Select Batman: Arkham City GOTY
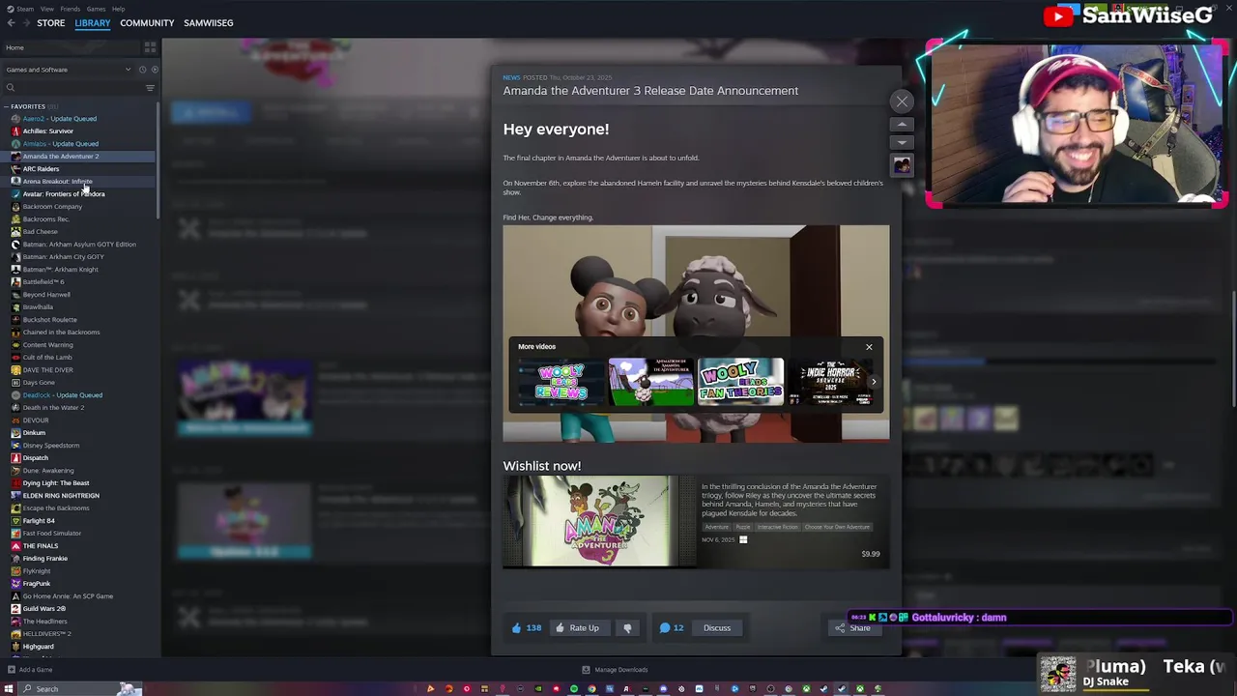This screenshot has height=696, width=1237. coord(63,257)
